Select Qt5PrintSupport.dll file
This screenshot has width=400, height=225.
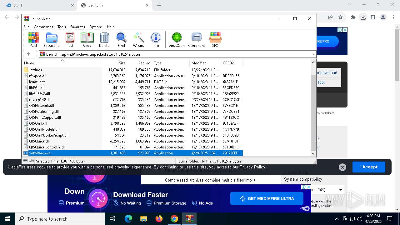[x=133, y=117]
